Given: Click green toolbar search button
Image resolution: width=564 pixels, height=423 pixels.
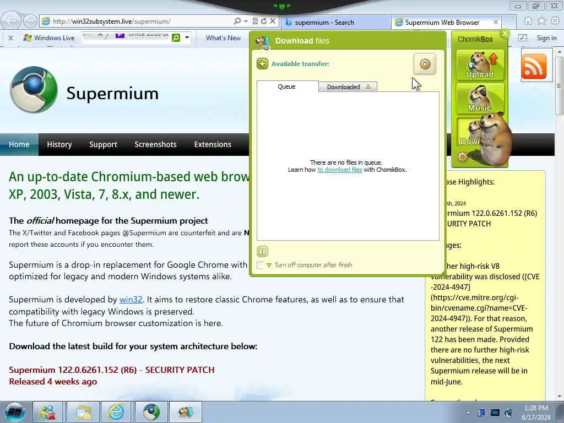Looking at the screenshot, I should coord(176,37).
